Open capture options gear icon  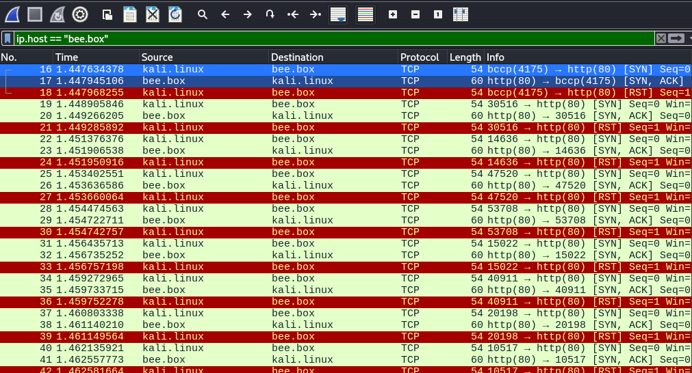80,14
